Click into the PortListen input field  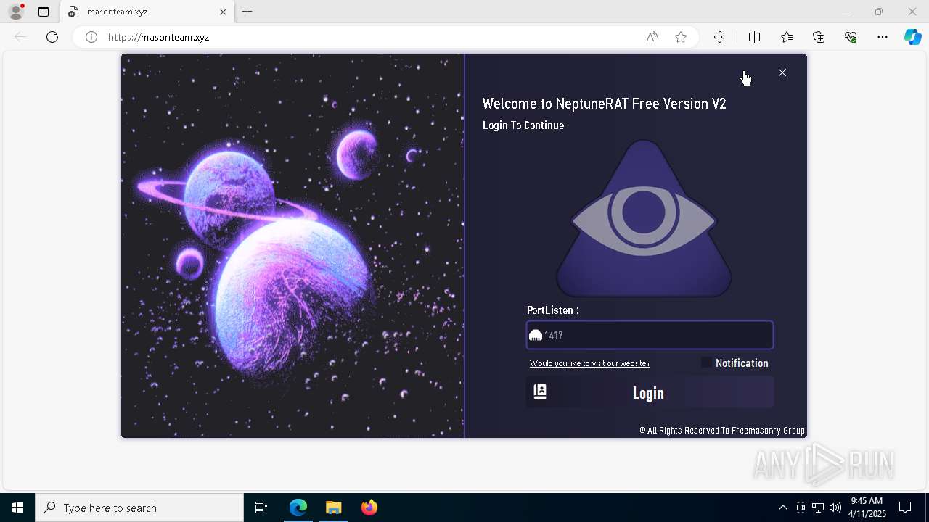point(650,336)
